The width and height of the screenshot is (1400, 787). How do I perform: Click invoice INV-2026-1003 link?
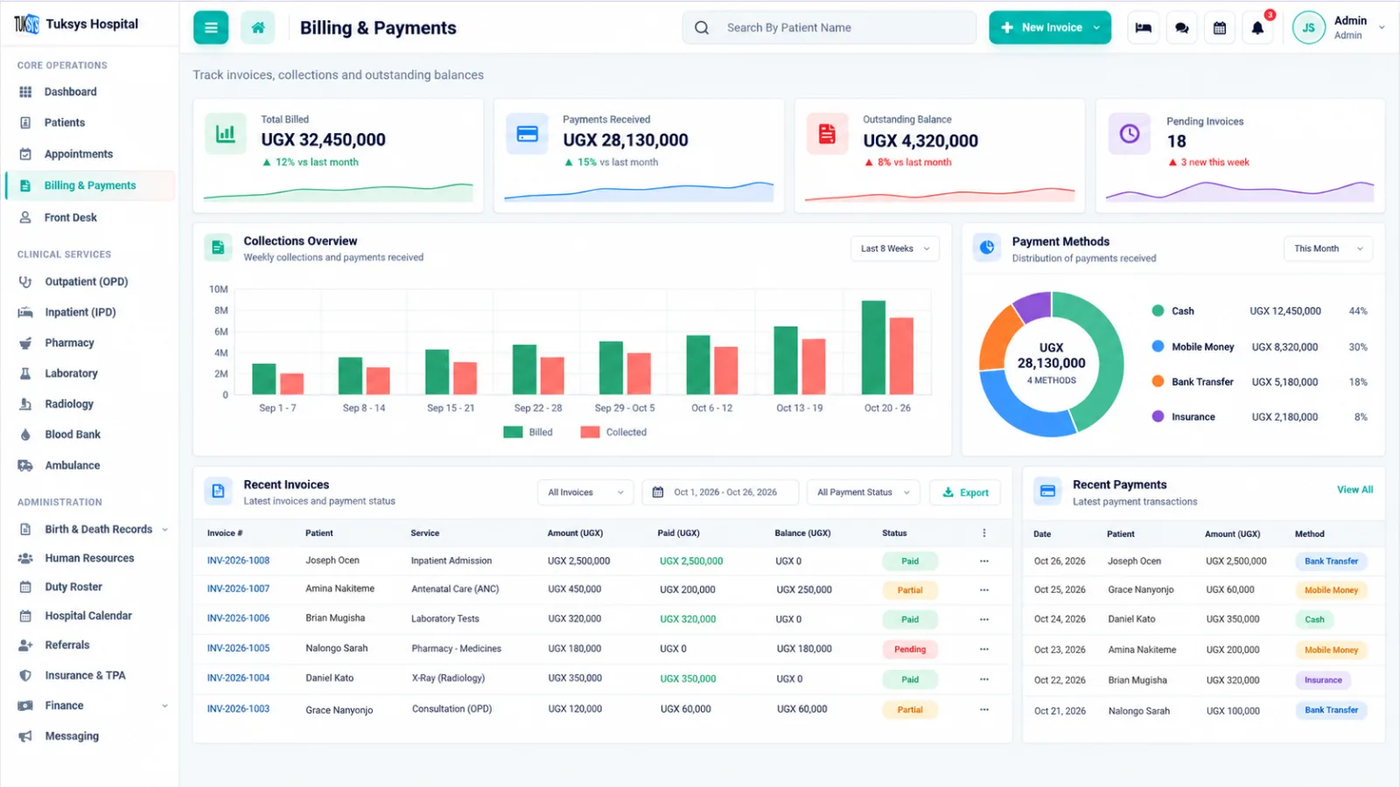coord(238,709)
